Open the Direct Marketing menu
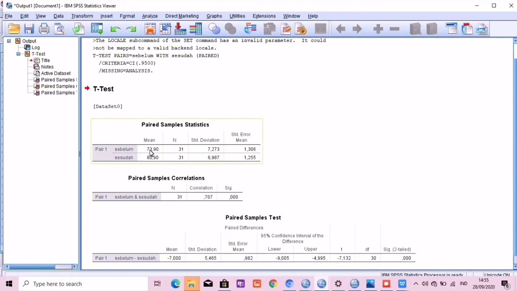Viewport: 517px width, 291px height. click(182, 16)
